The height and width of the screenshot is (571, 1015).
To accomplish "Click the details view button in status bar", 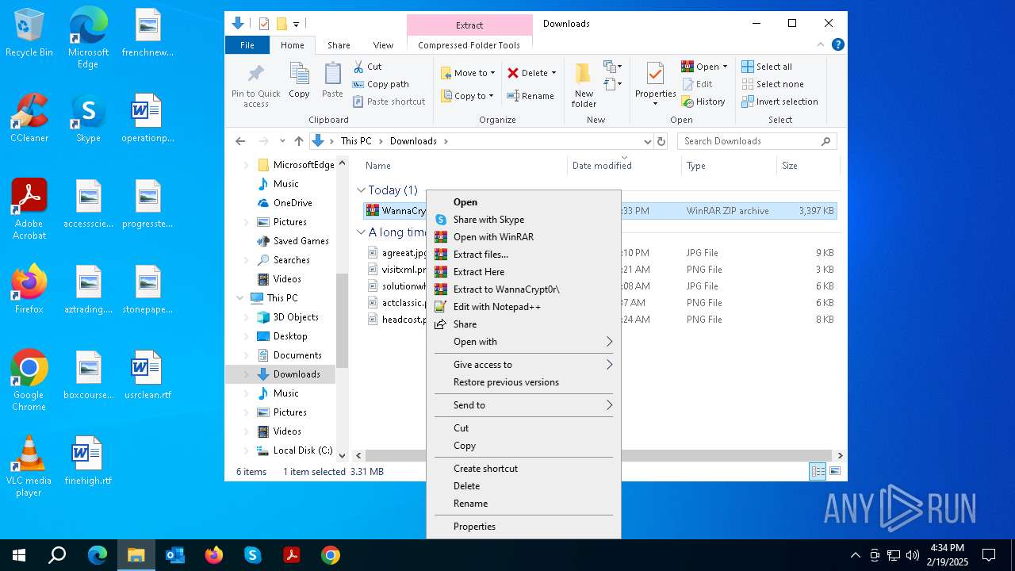I will [818, 472].
